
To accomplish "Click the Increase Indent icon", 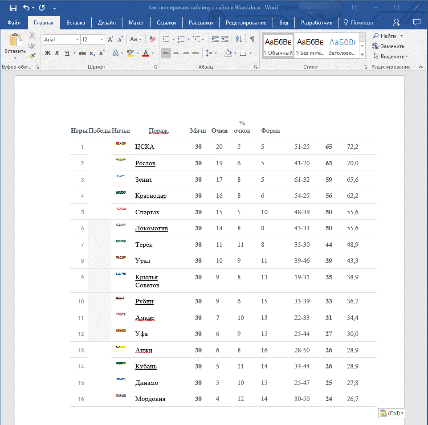I will pos(225,39).
